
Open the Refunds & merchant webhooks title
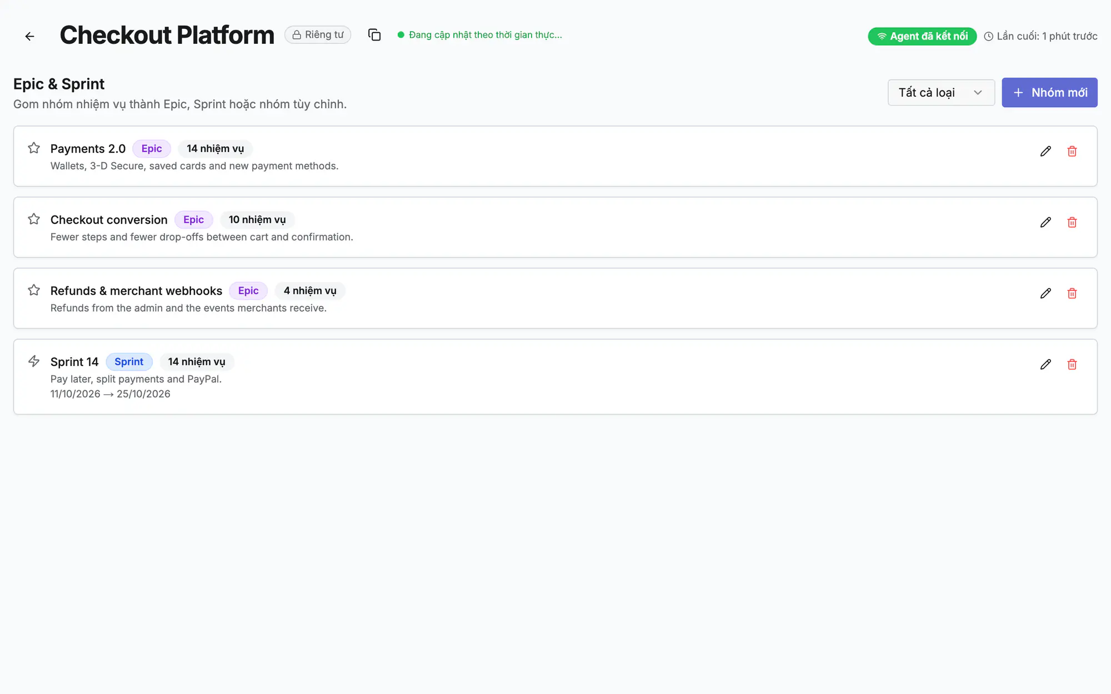pos(136,291)
